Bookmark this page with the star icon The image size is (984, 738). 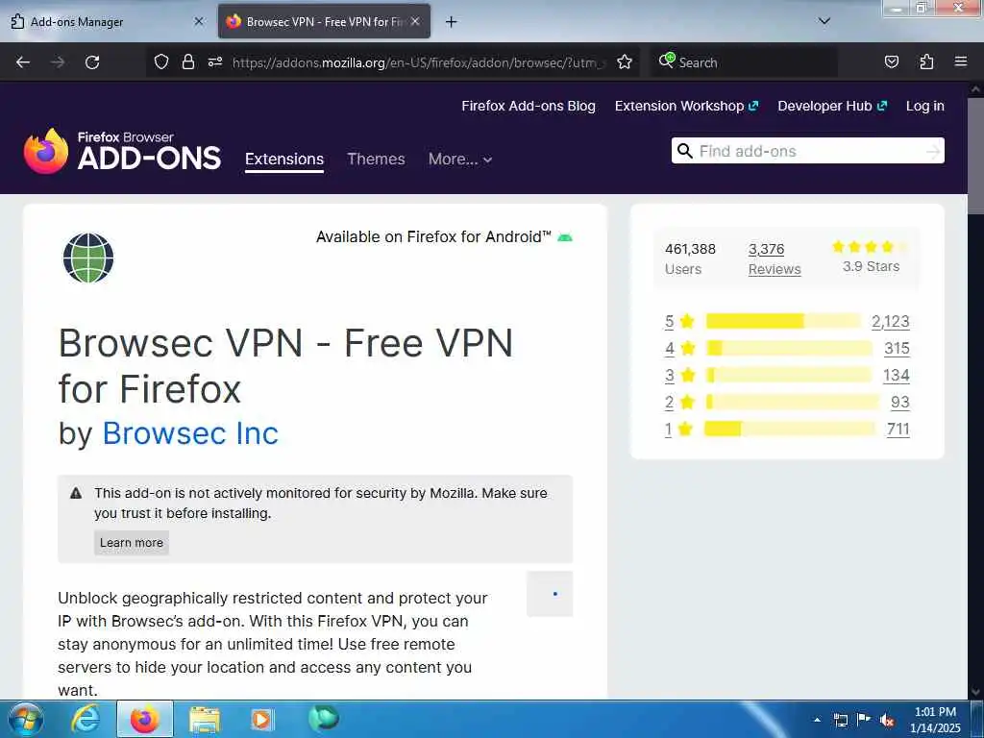625,62
